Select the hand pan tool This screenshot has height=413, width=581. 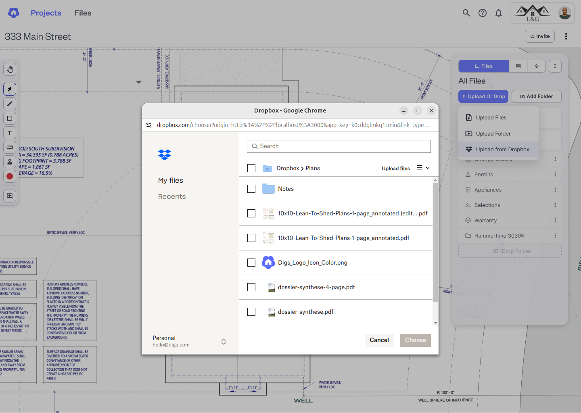tap(10, 69)
